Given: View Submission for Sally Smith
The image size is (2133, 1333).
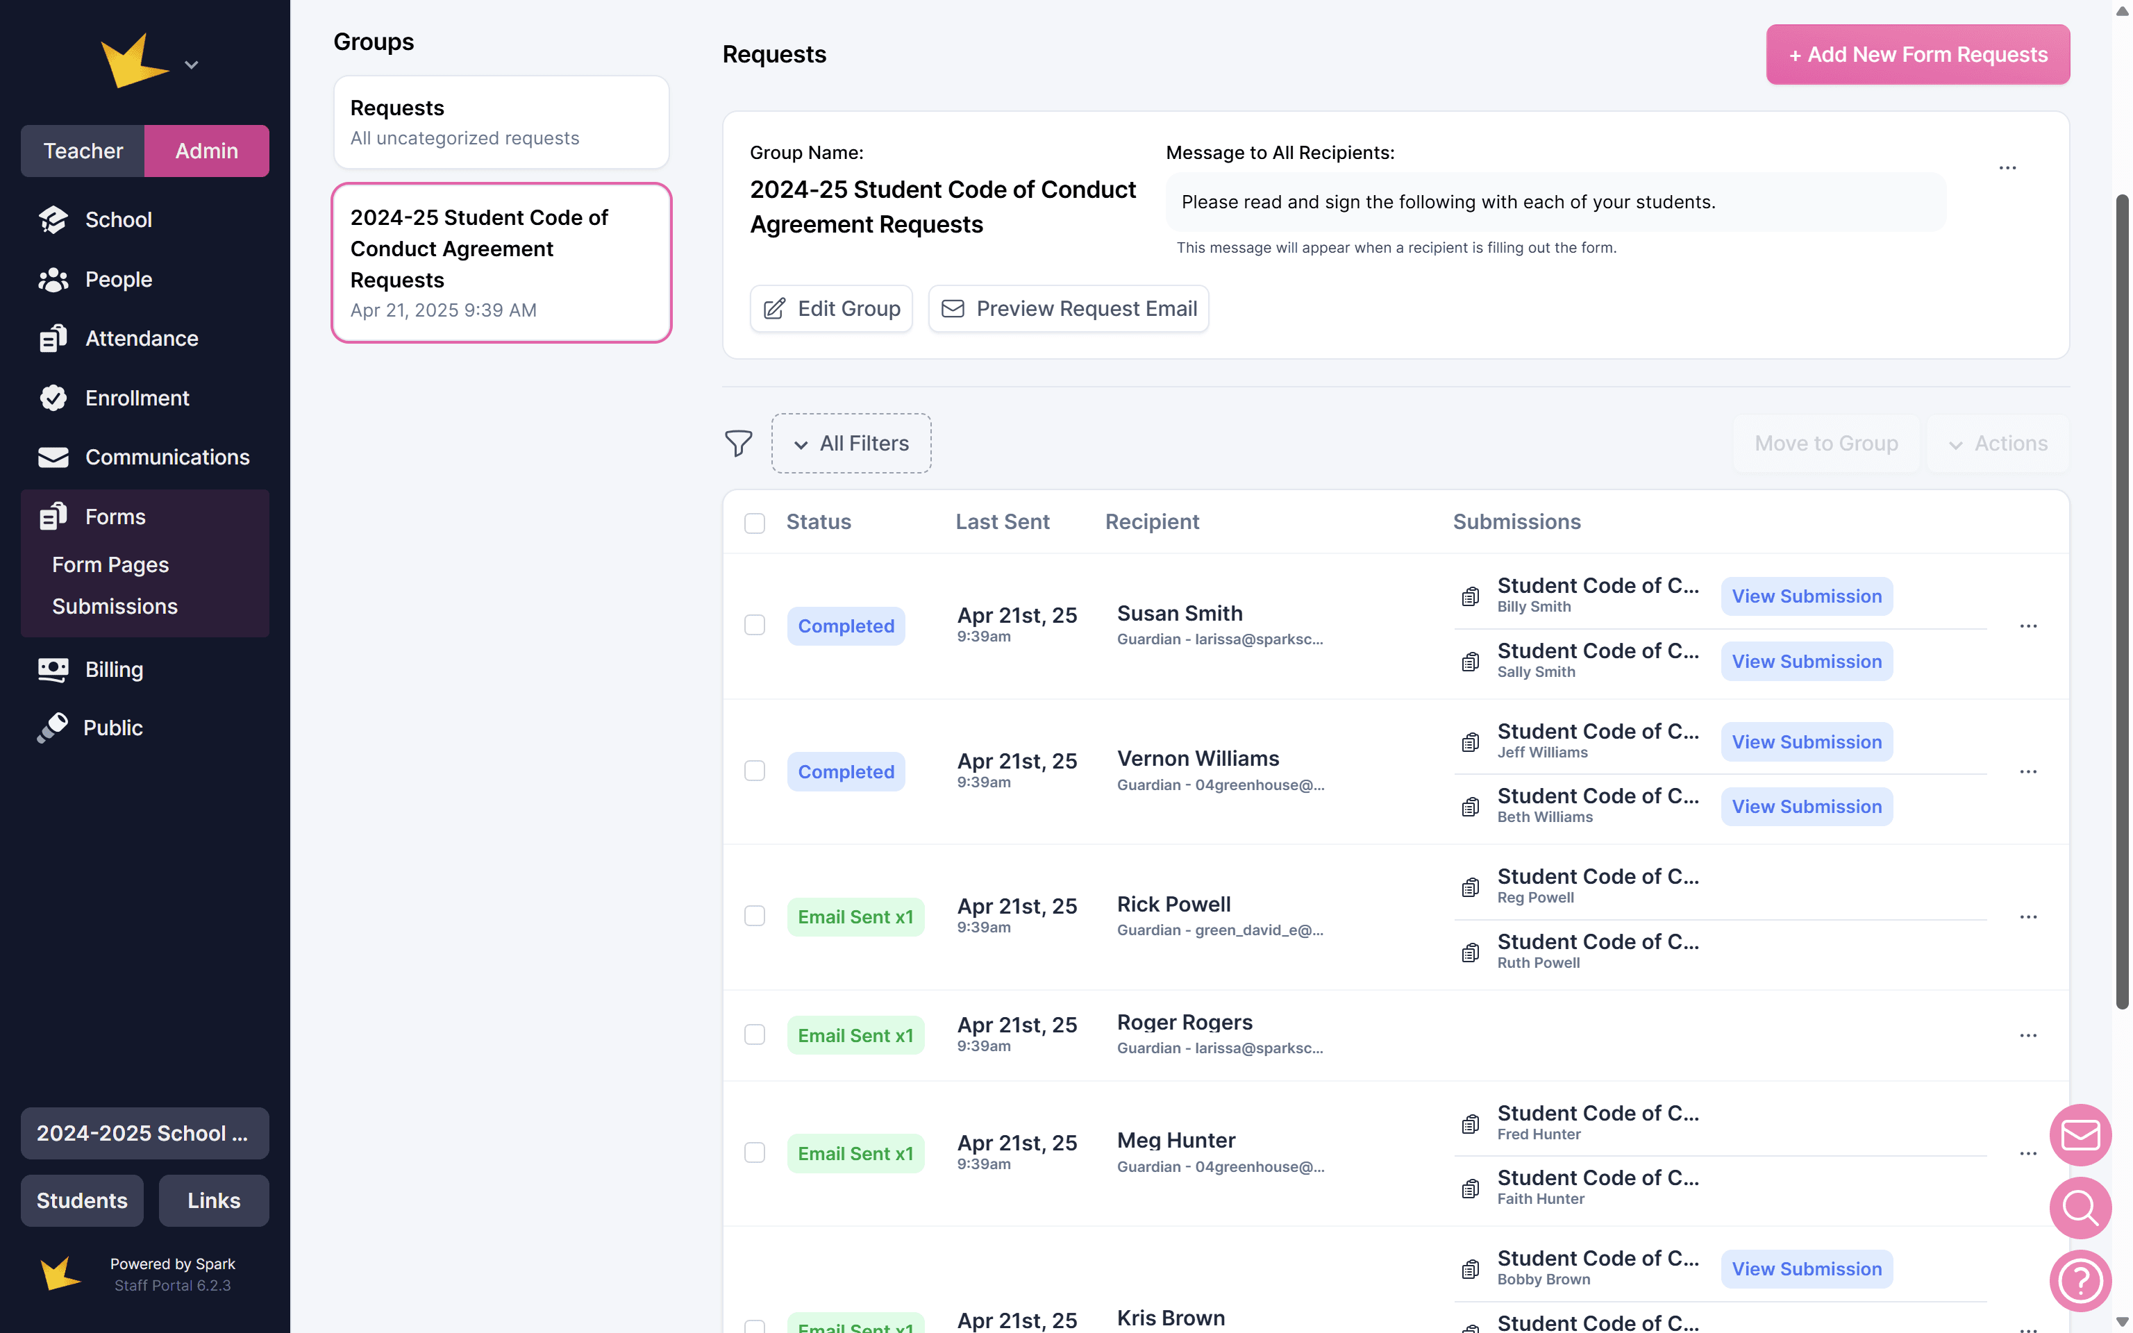Looking at the screenshot, I should point(1805,661).
